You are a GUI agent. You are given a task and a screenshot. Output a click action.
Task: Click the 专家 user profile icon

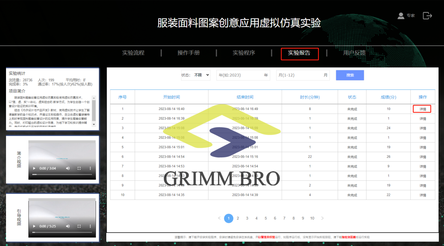(x=401, y=16)
